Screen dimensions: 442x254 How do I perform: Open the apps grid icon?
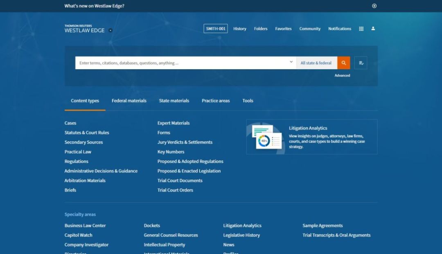pyautogui.click(x=361, y=29)
